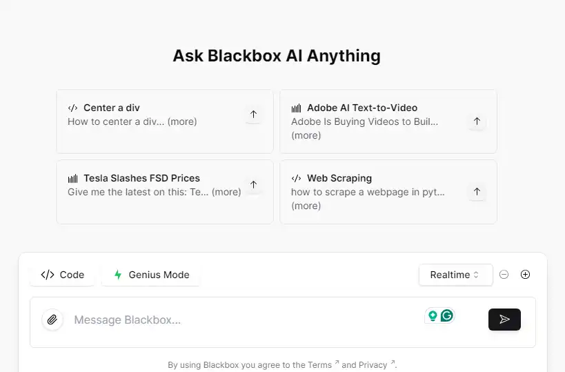Toggle Genius Mode
This screenshot has width=565, height=372.
pos(151,275)
